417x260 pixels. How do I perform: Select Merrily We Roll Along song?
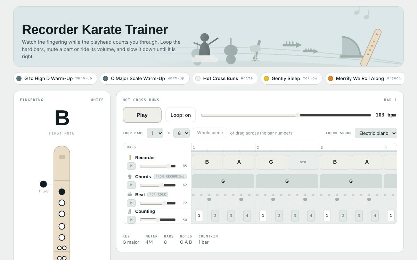pyautogui.click(x=365, y=78)
